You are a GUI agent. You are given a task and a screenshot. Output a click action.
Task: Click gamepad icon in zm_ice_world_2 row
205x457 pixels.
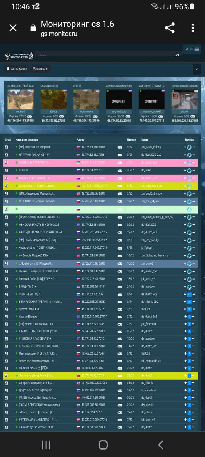click(x=120, y=240)
